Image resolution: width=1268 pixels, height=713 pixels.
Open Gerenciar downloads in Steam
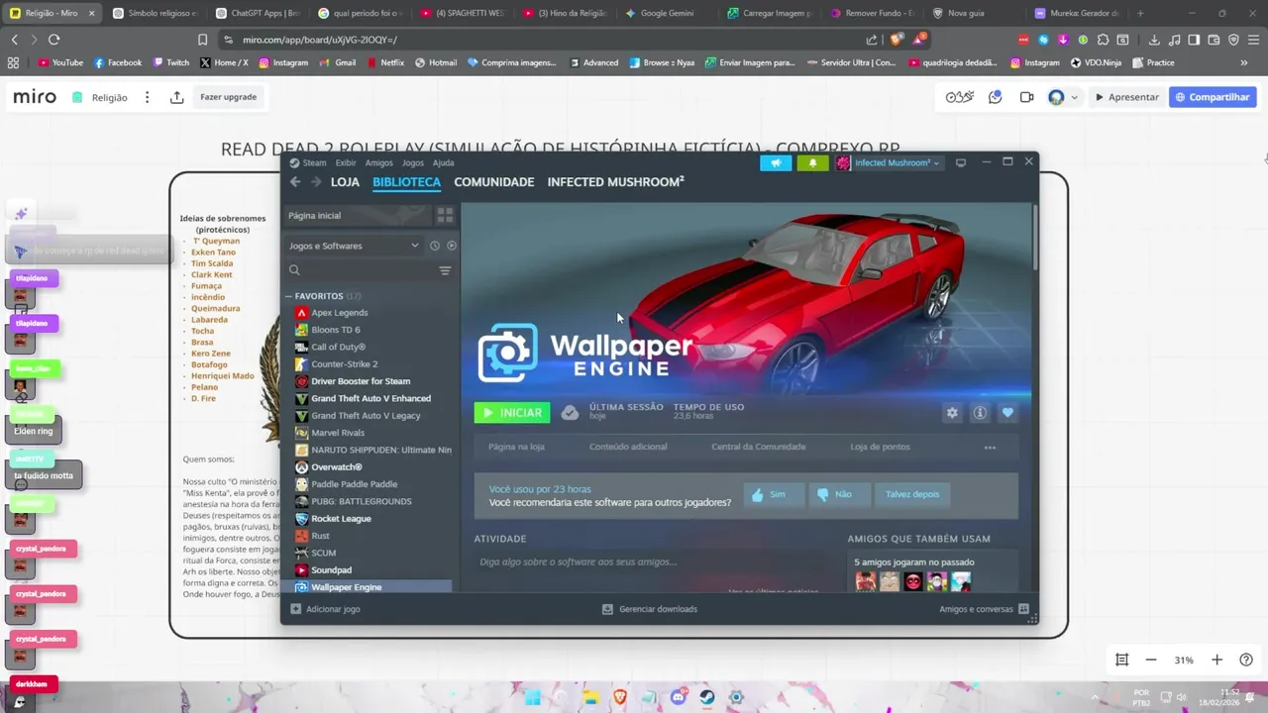650,609
